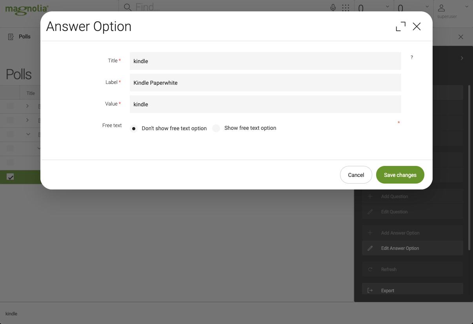Switch to the Polls tab
The image size is (473, 324).
coord(24,36)
